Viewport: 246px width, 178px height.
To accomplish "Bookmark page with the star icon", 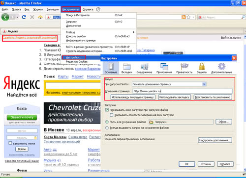I will (x=188, y=17).
